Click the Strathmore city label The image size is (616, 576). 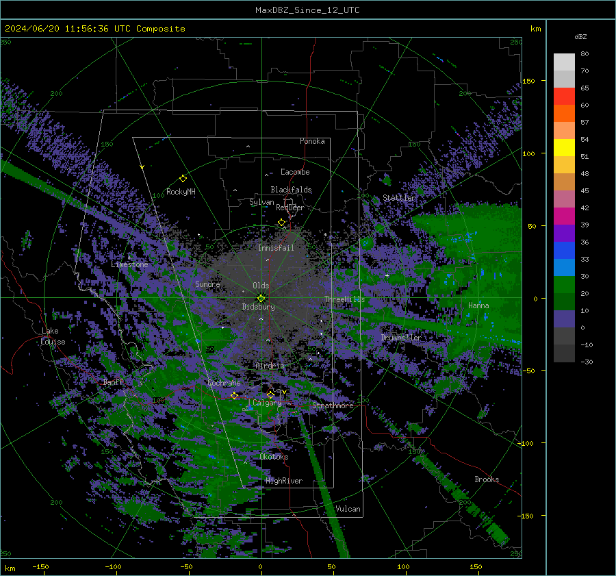point(333,405)
